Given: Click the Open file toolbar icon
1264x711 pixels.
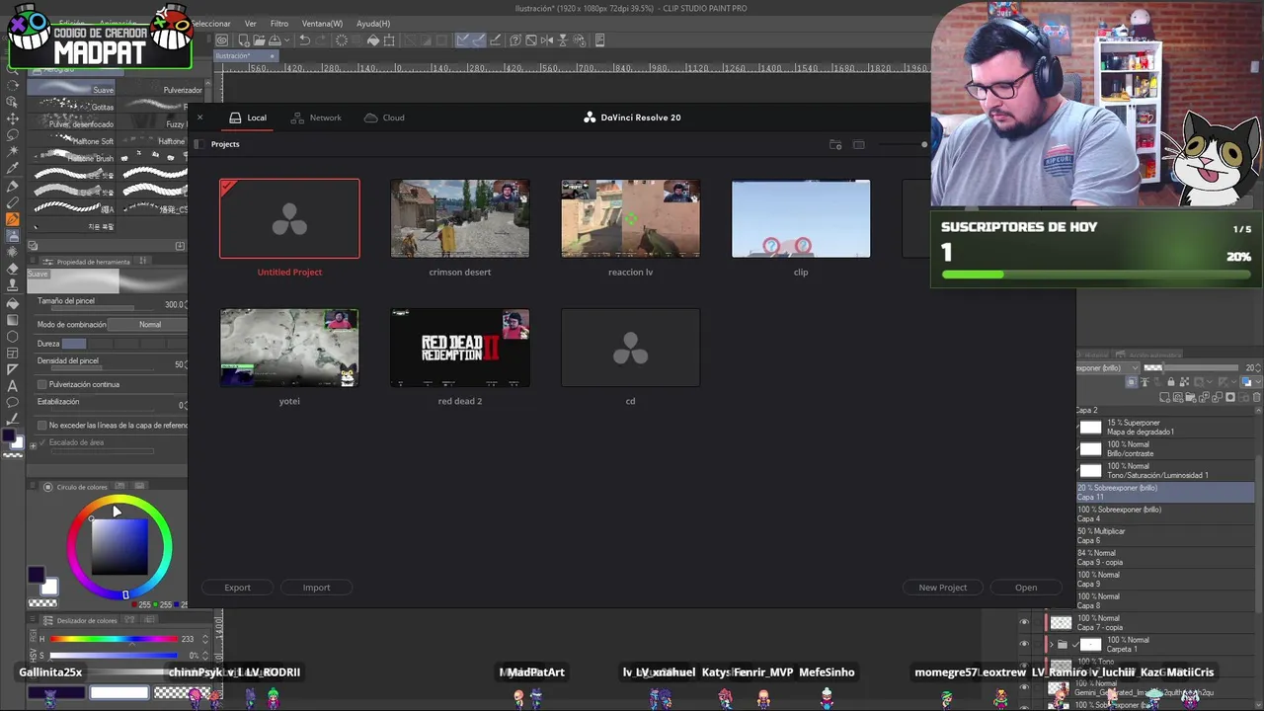Looking at the screenshot, I should pos(259,40).
